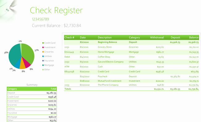
Task: Select Groceries row in Summary table
Action: (32, 105)
